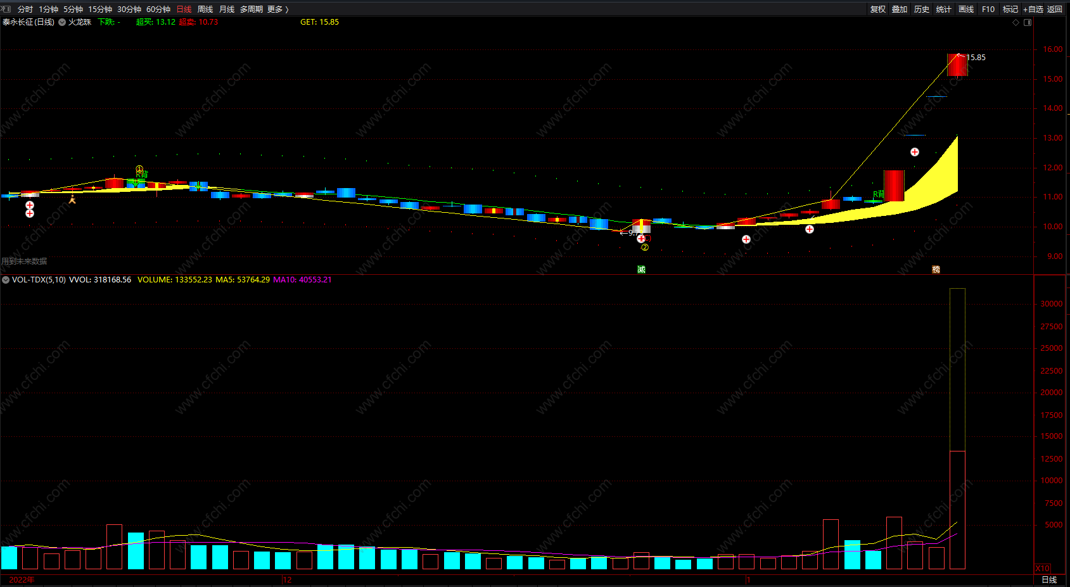1070x587 pixels.
Task: Click the 泰永长征(日线) stock title
Action: click(29, 22)
